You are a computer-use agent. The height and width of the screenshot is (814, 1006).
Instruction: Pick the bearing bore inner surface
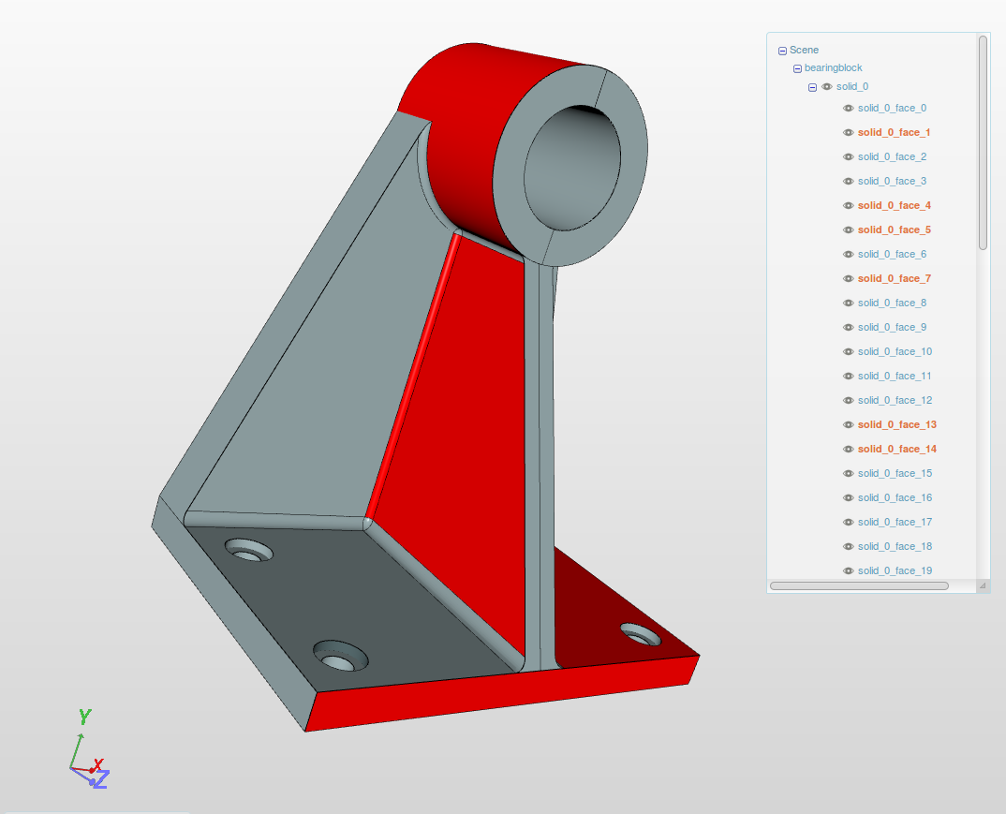(x=571, y=170)
